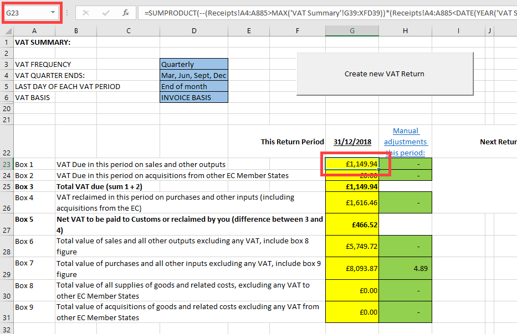517x334 pixels.
Task: Open the Quarterly VAT frequency dropdown cell
Action: [193, 64]
